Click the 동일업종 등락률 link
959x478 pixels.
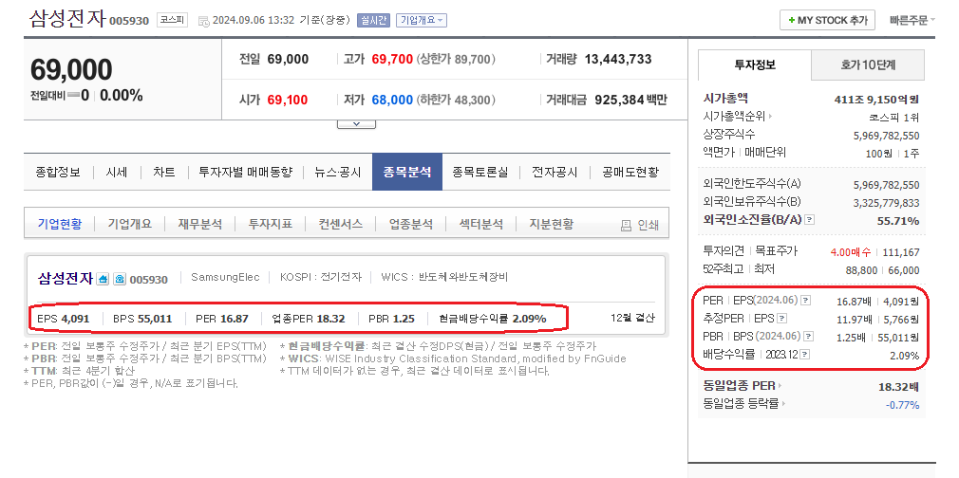741,403
